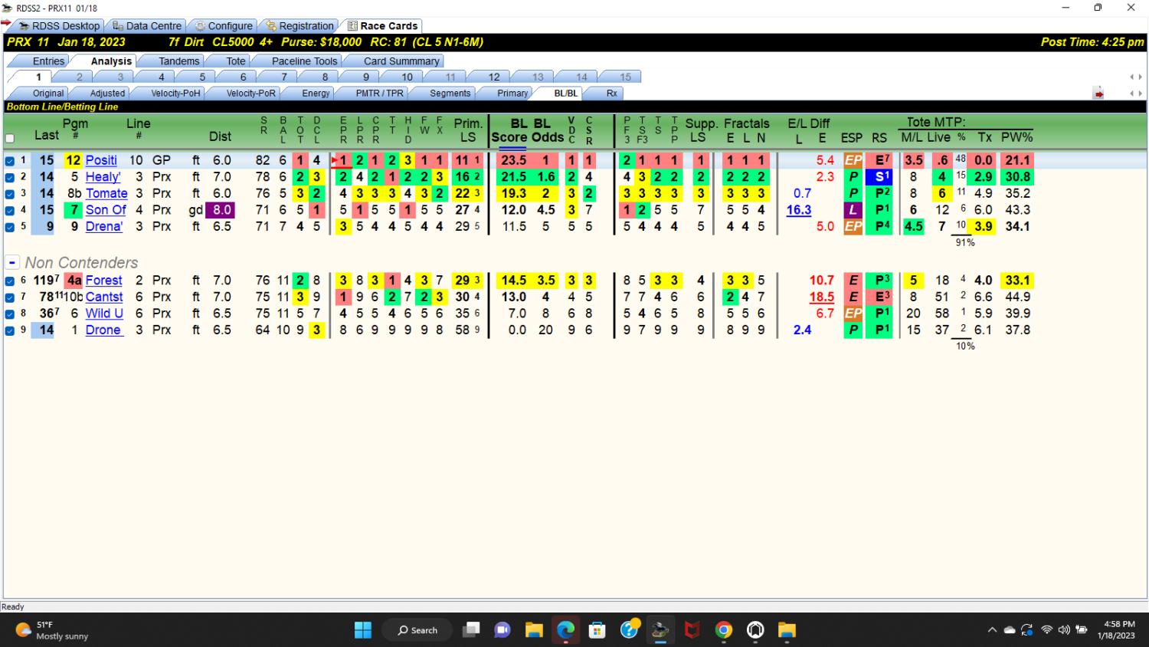This screenshot has width=1149, height=647.
Task: Select race number 12 tab
Action: tap(494, 77)
